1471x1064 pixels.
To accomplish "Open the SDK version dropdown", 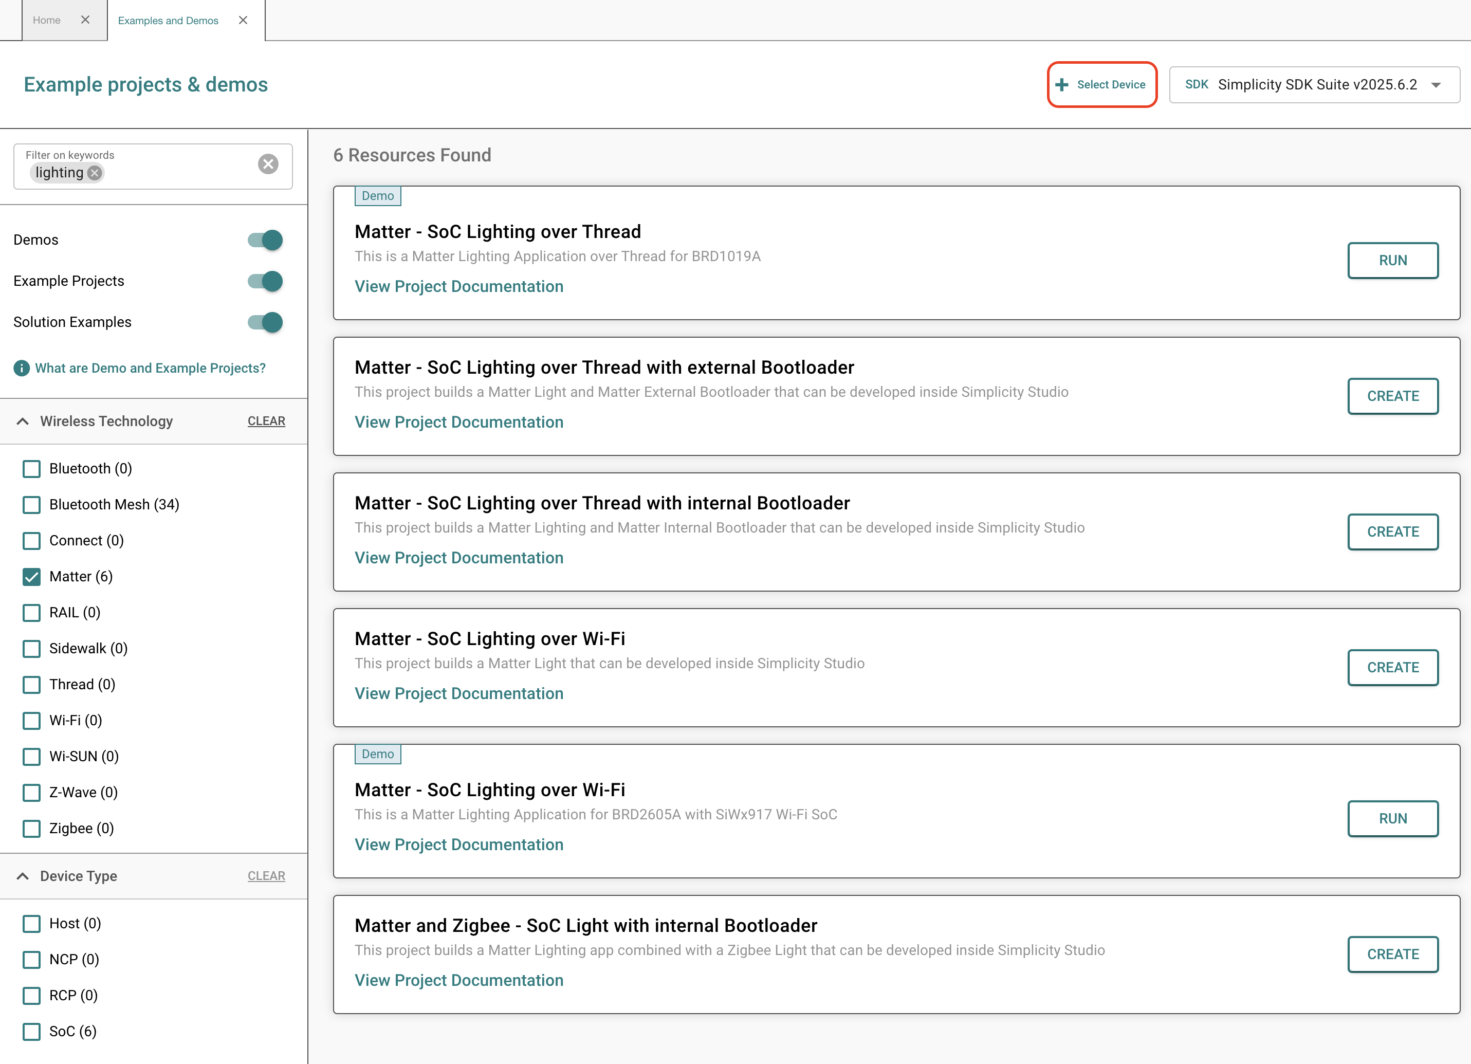I will click(1436, 85).
